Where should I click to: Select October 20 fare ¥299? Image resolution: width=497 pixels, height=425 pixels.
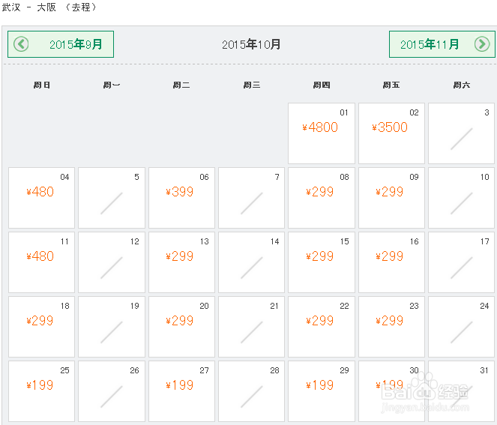tap(181, 327)
